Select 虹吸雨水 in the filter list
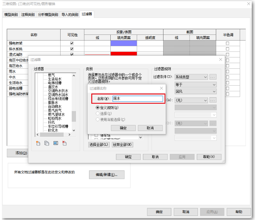257x220 pixels. (55, 119)
